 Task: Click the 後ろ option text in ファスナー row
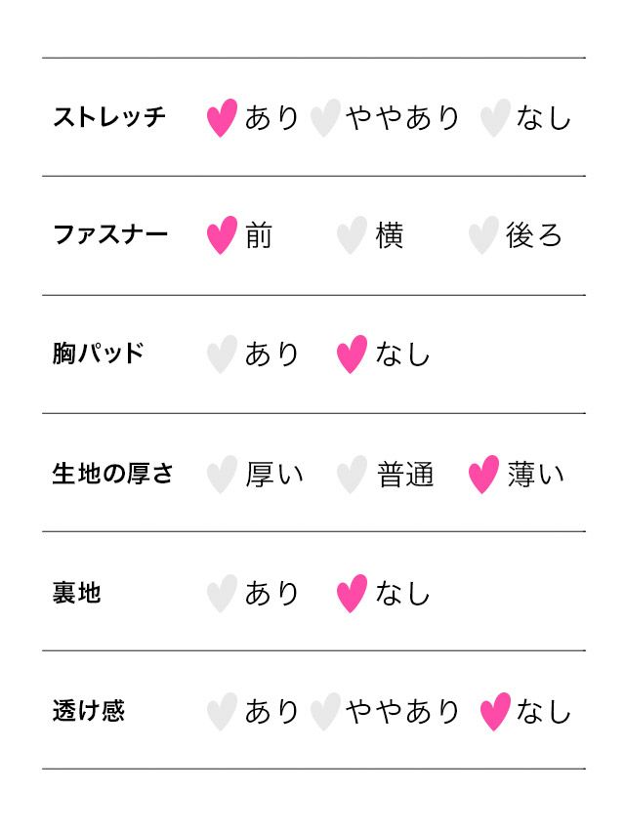point(534,236)
